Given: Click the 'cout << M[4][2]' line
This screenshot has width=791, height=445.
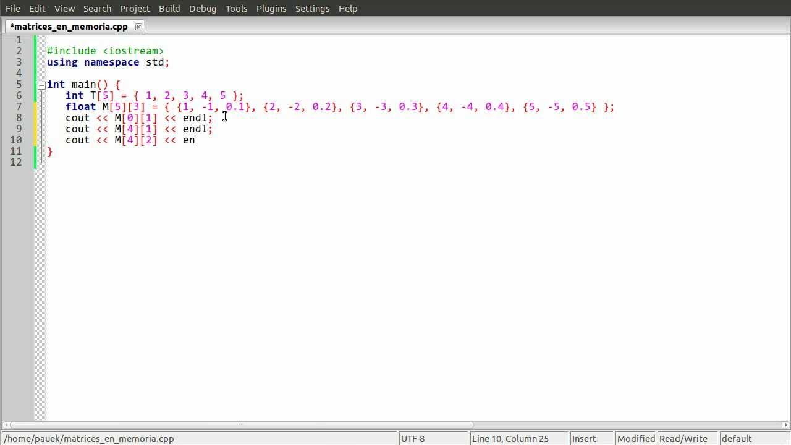Looking at the screenshot, I should [130, 140].
